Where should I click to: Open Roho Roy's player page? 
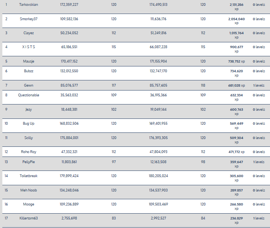tap(28, 152)
